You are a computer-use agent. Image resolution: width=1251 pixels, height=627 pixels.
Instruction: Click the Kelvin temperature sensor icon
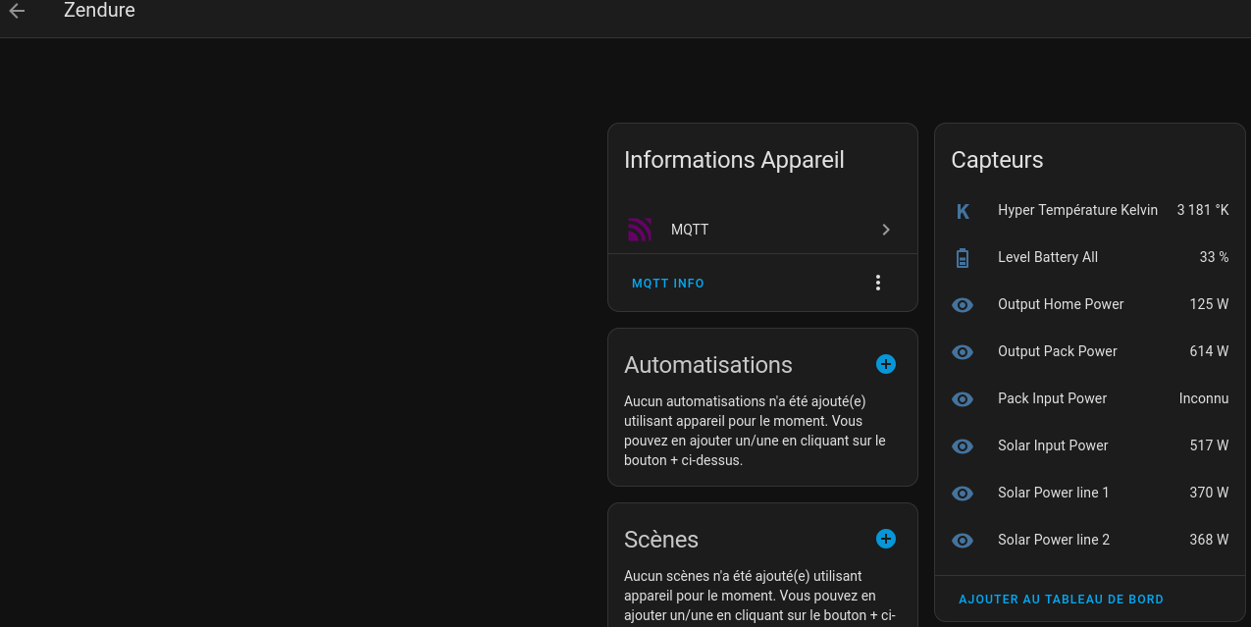pos(963,211)
